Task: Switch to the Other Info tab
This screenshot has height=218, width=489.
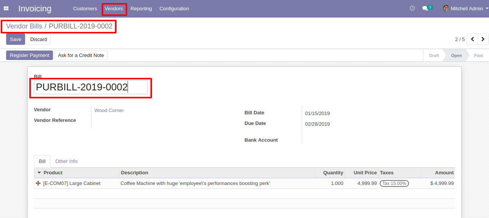Action: [66, 161]
